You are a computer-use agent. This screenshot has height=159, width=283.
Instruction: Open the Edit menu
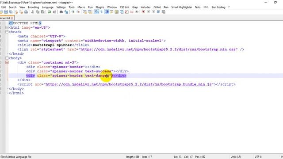[4, 7]
